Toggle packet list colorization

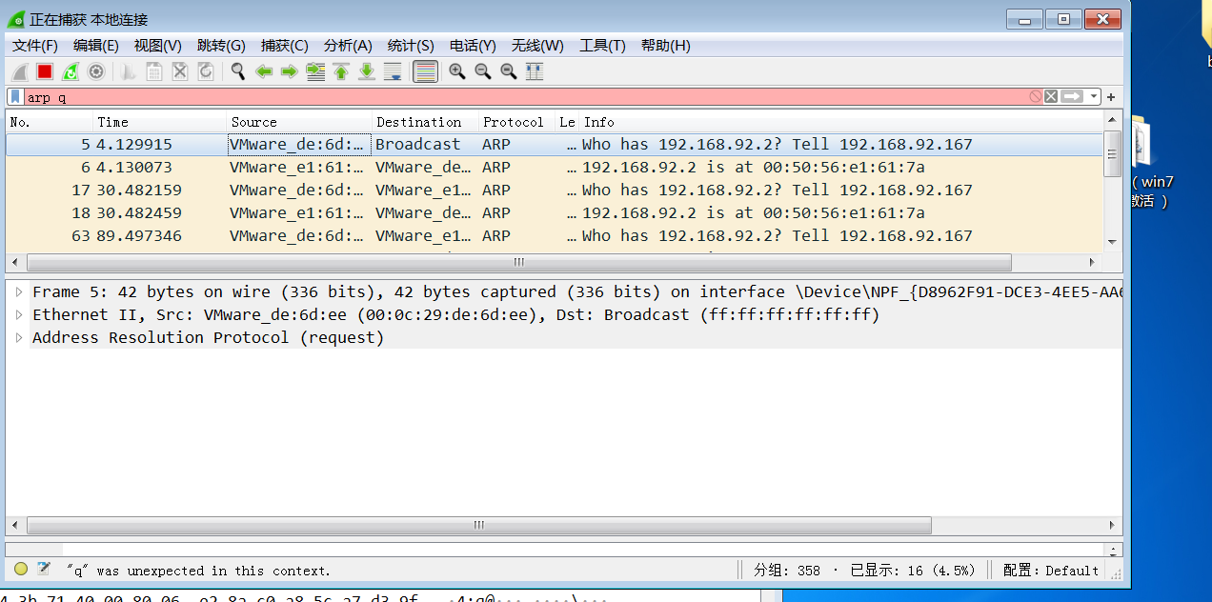[426, 71]
